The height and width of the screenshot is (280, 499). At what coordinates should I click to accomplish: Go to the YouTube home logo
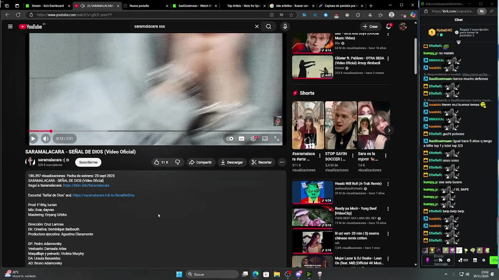coord(31,26)
